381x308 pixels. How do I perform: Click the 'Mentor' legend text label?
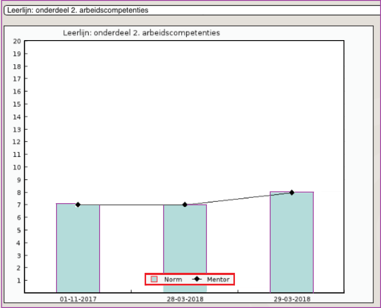point(218,279)
